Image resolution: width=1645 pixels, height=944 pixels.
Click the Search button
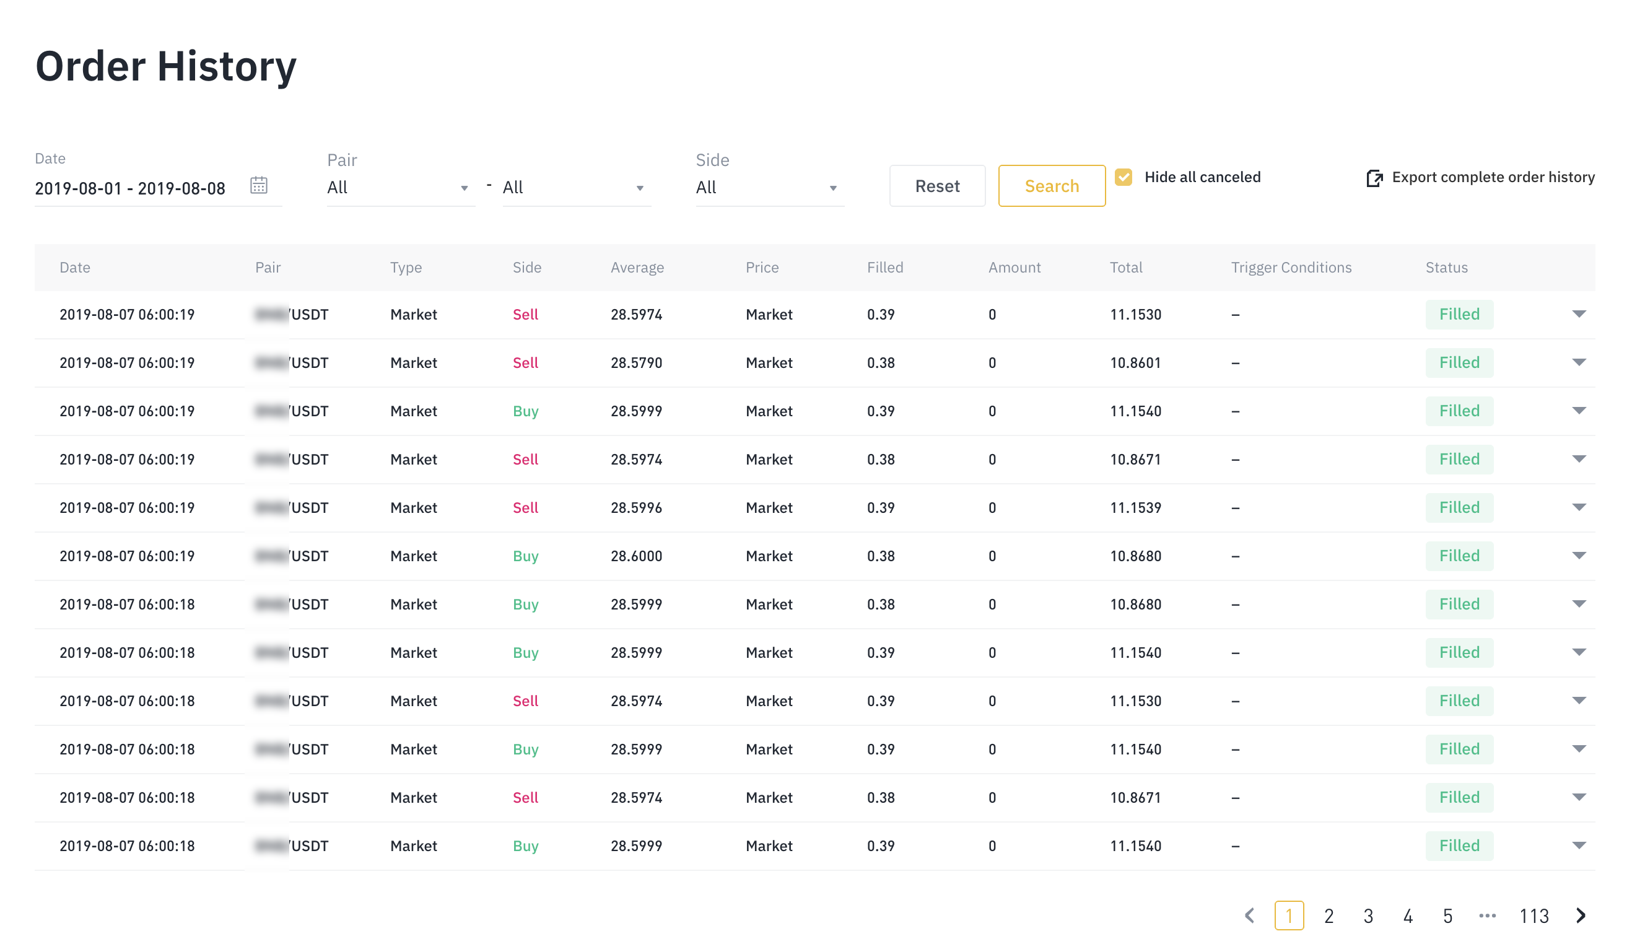pos(1051,186)
